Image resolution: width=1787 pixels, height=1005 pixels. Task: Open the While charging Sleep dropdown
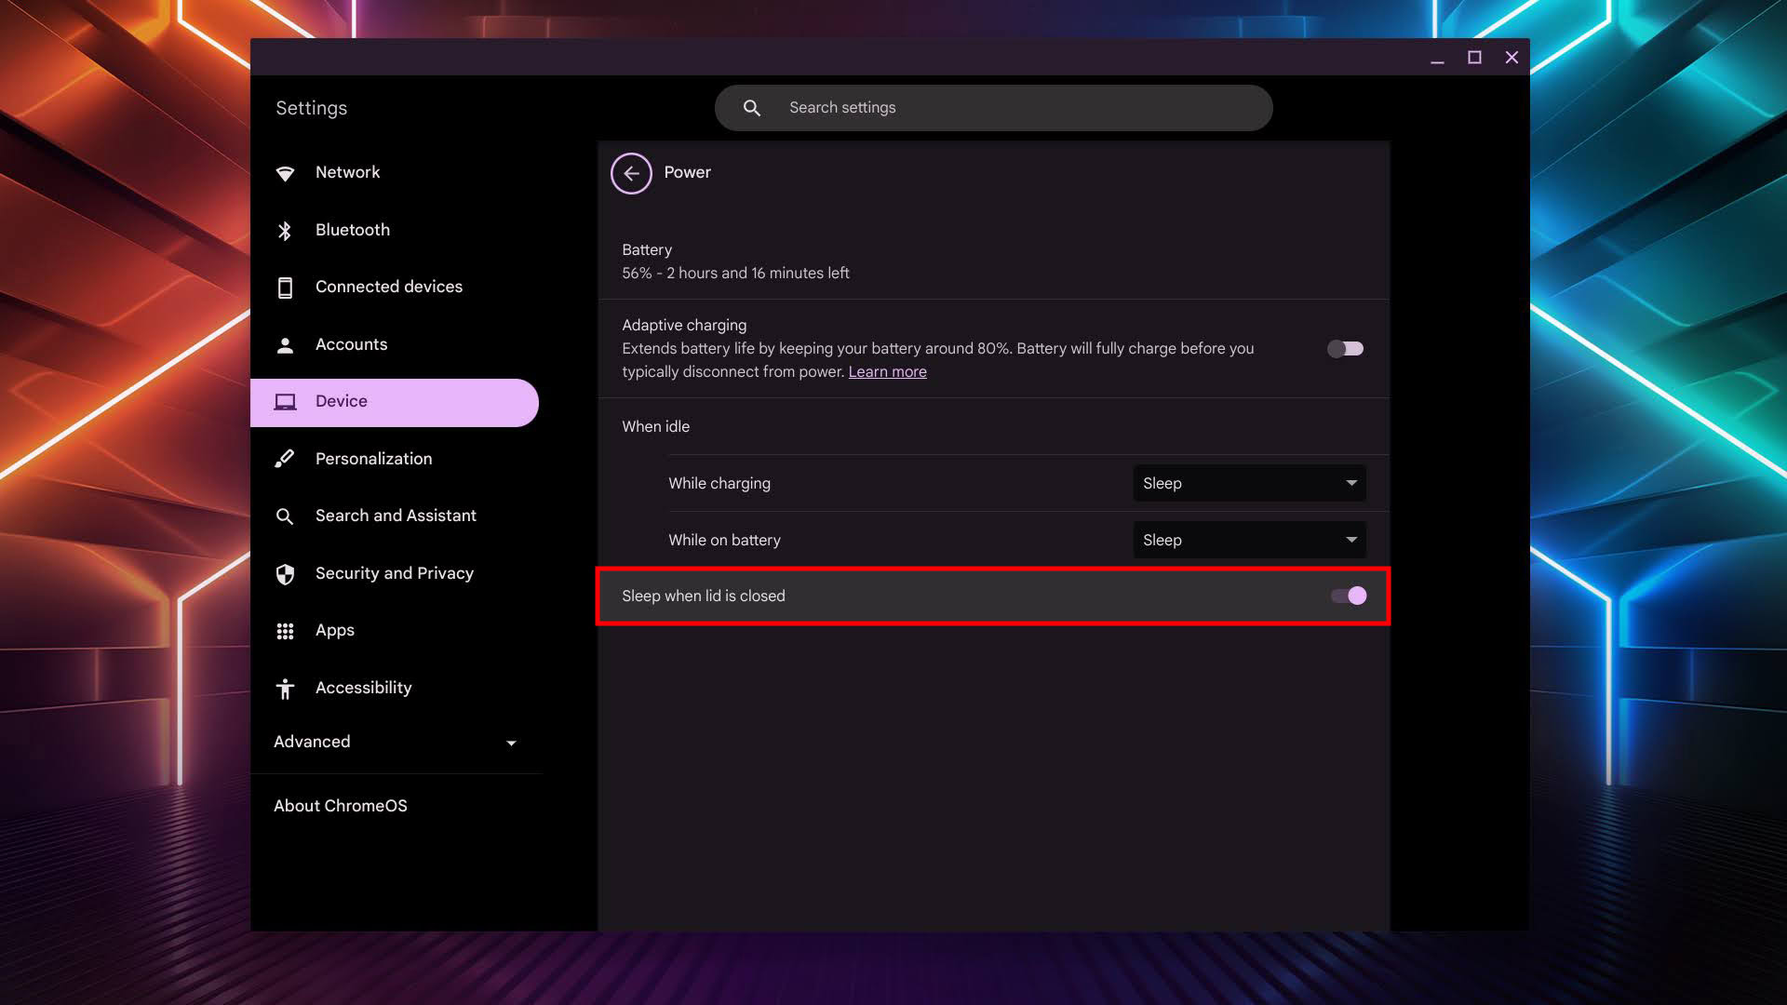click(1249, 483)
